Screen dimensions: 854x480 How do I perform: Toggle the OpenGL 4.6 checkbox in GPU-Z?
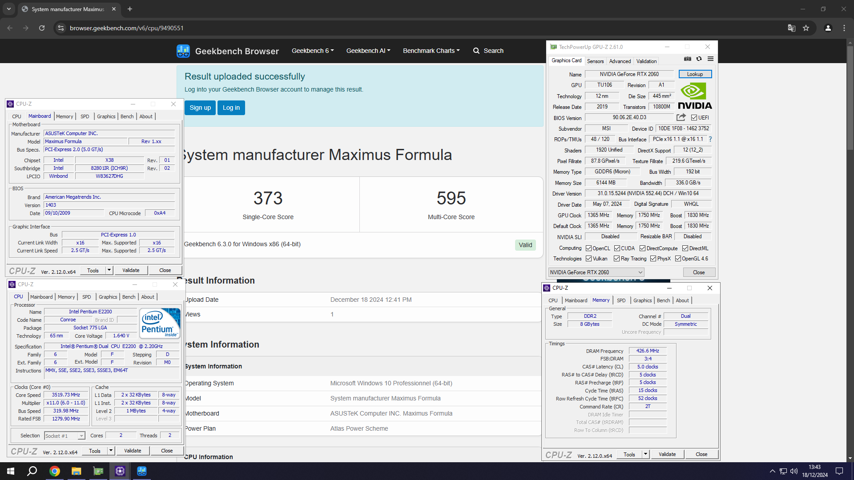click(x=678, y=259)
